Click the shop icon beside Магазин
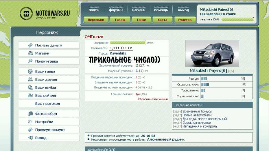 coord(30,53)
